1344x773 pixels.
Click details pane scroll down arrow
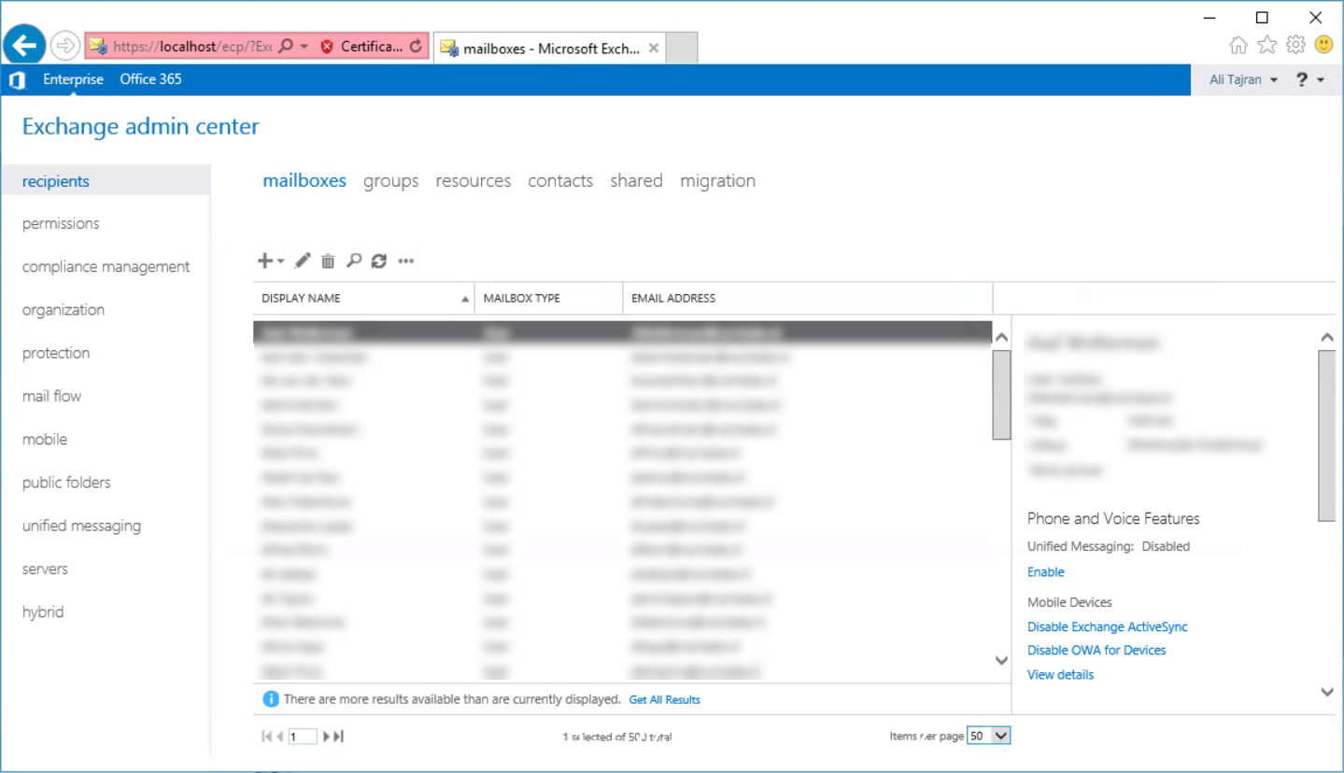[x=1327, y=692]
